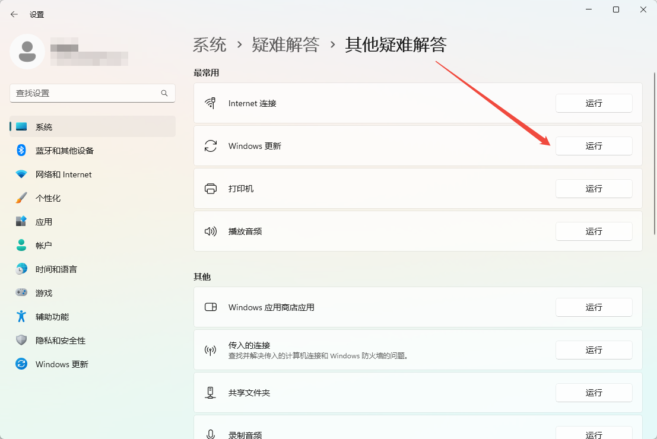
Task: Click the 系统 monitor icon in sidebar
Action: pyautogui.click(x=21, y=126)
